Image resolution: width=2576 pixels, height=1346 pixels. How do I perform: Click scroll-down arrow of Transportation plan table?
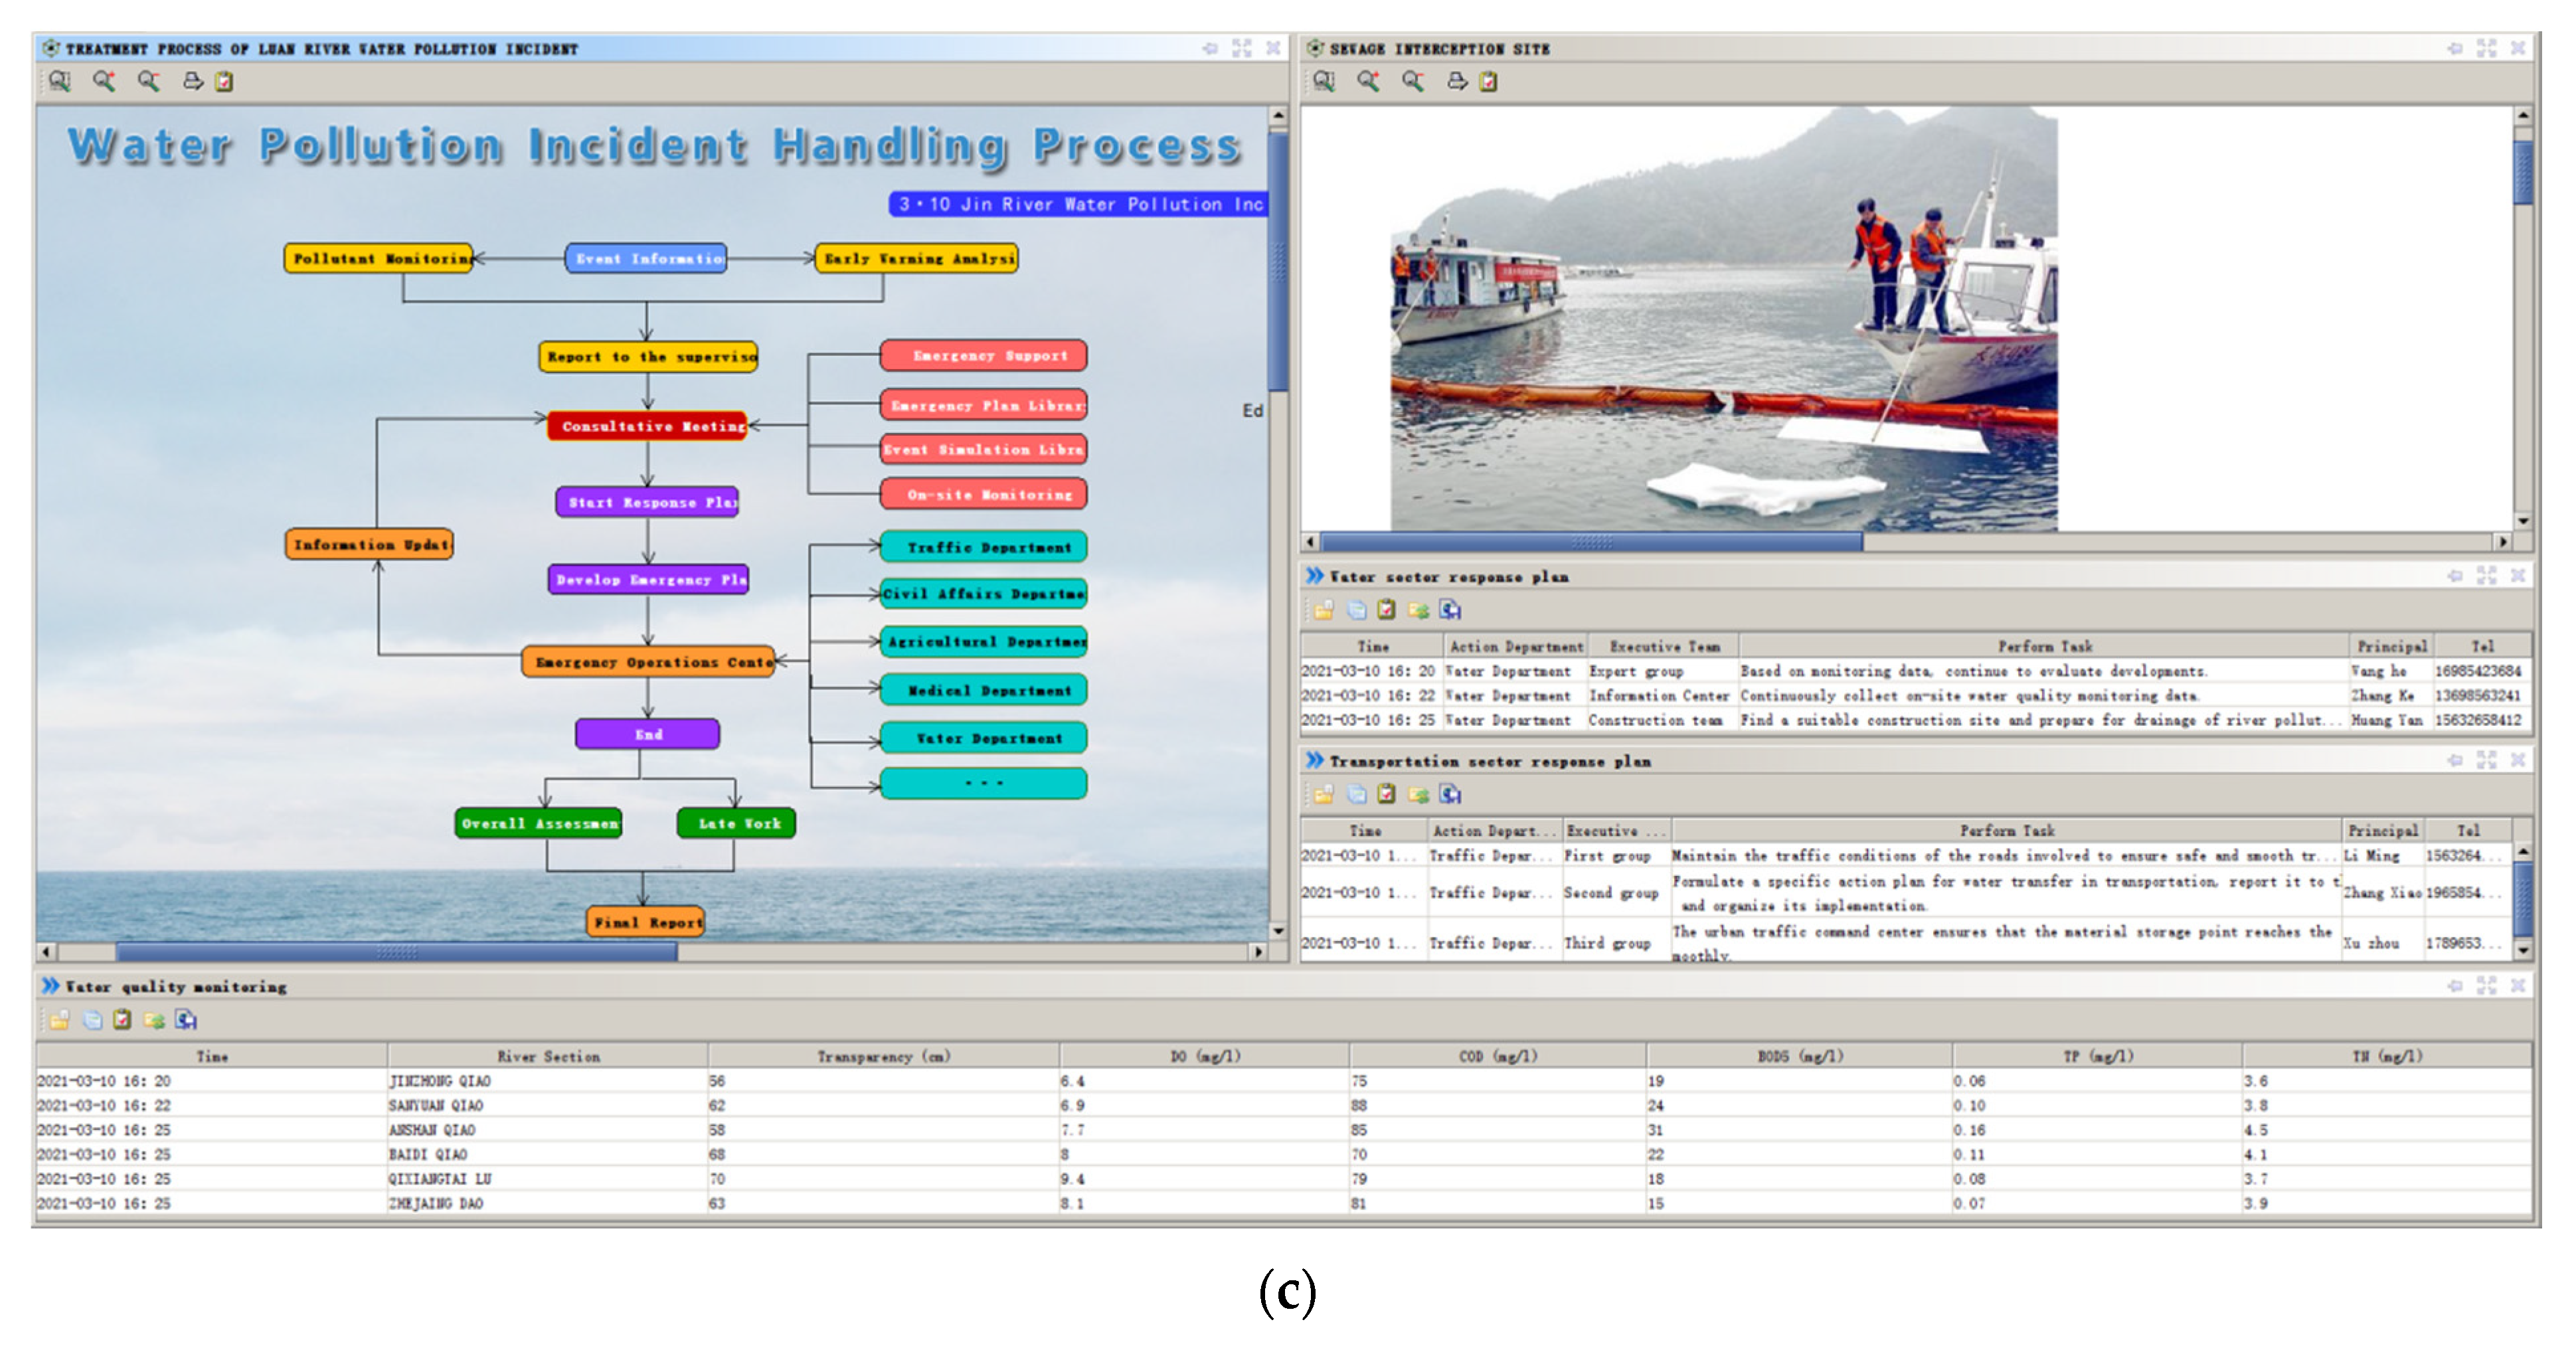[2523, 949]
